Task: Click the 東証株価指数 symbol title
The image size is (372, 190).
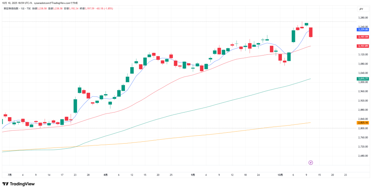Action: click(11, 8)
